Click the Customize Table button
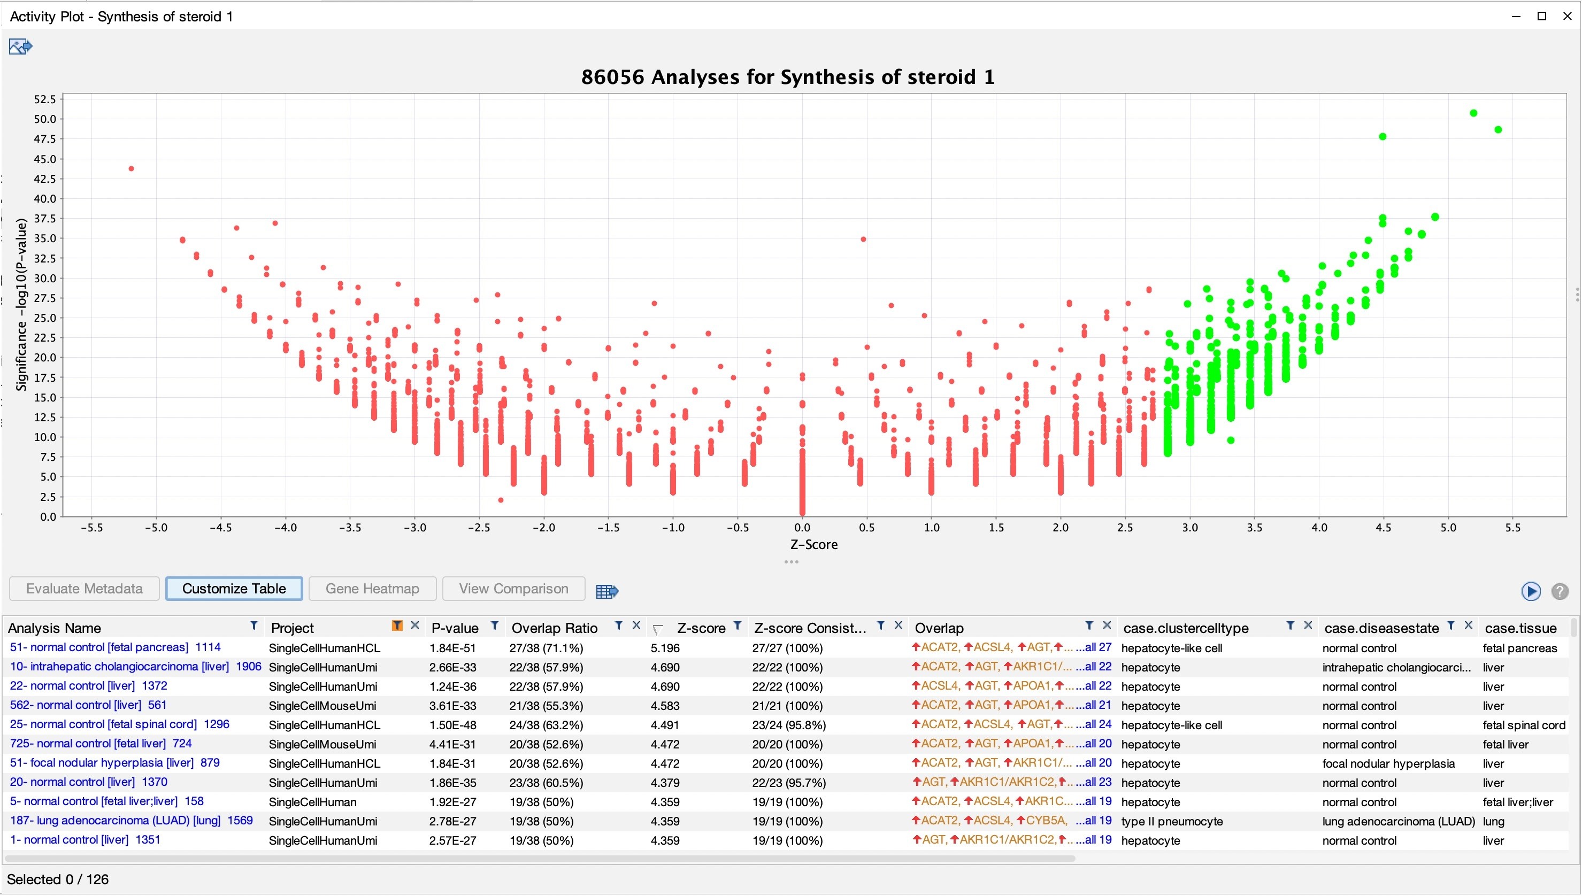The width and height of the screenshot is (1582, 896). click(x=234, y=589)
